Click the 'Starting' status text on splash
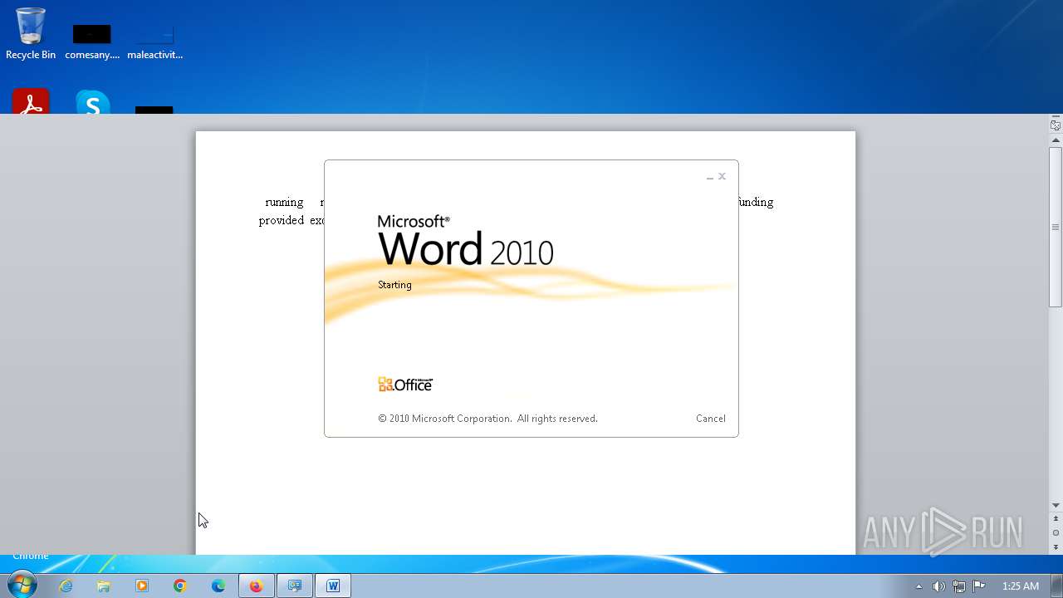The image size is (1063, 598). pos(394,285)
